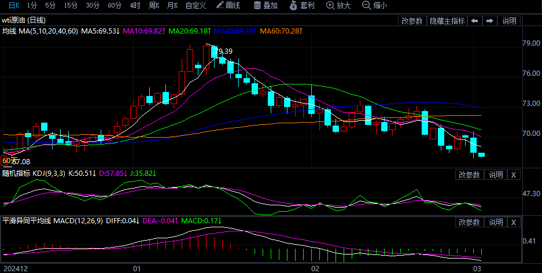
Task: Switch to 60分 timeframe
Action: (x=115, y=5)
